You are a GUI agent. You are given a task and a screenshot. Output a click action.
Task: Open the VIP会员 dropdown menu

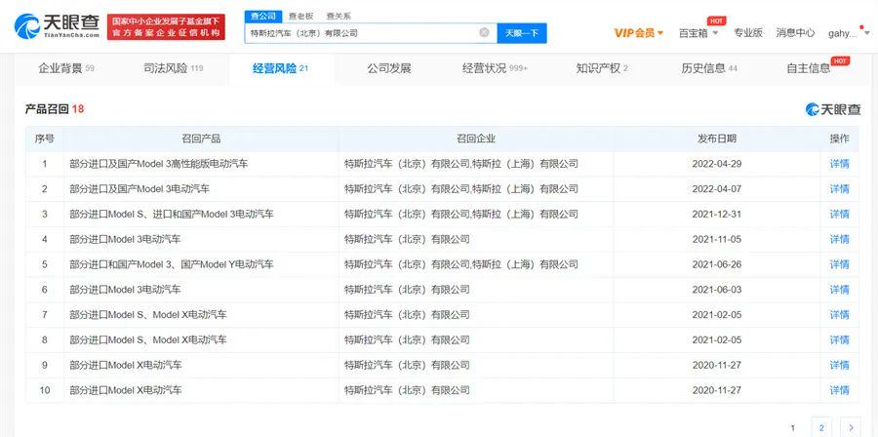[x=639, y=33]
